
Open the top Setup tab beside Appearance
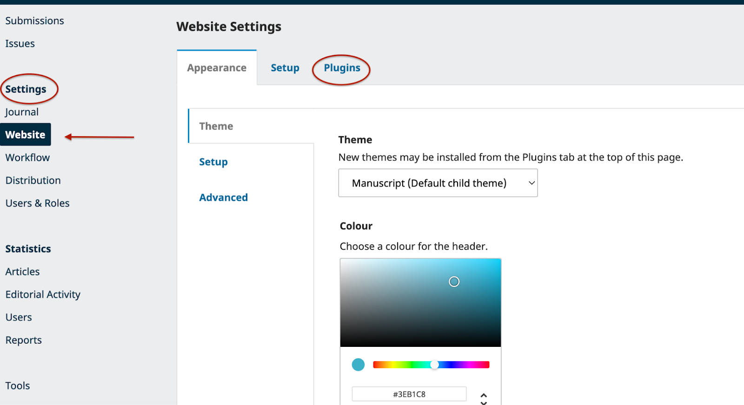[x=285, y=68]
